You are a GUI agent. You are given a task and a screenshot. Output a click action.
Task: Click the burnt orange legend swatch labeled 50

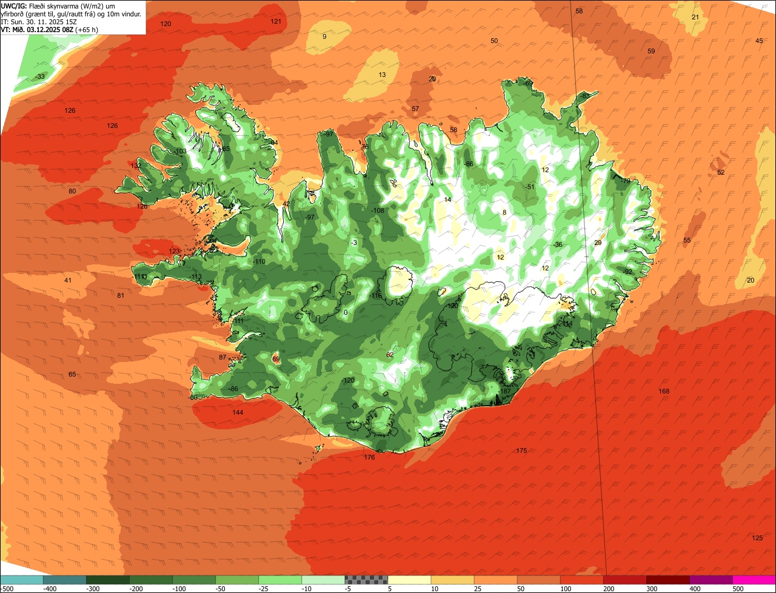coord(538,580)
